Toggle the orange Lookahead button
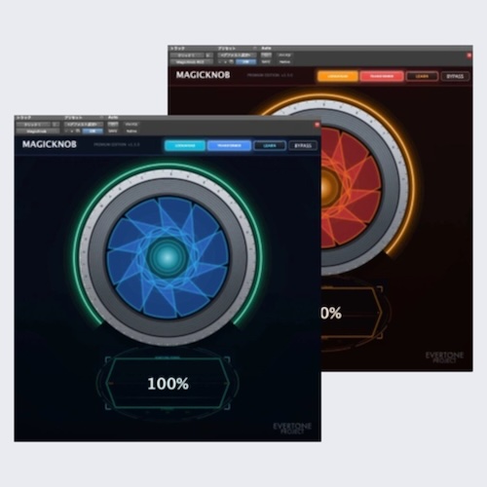Viewport: 487px width, 487px height. (x=338, y=76)
